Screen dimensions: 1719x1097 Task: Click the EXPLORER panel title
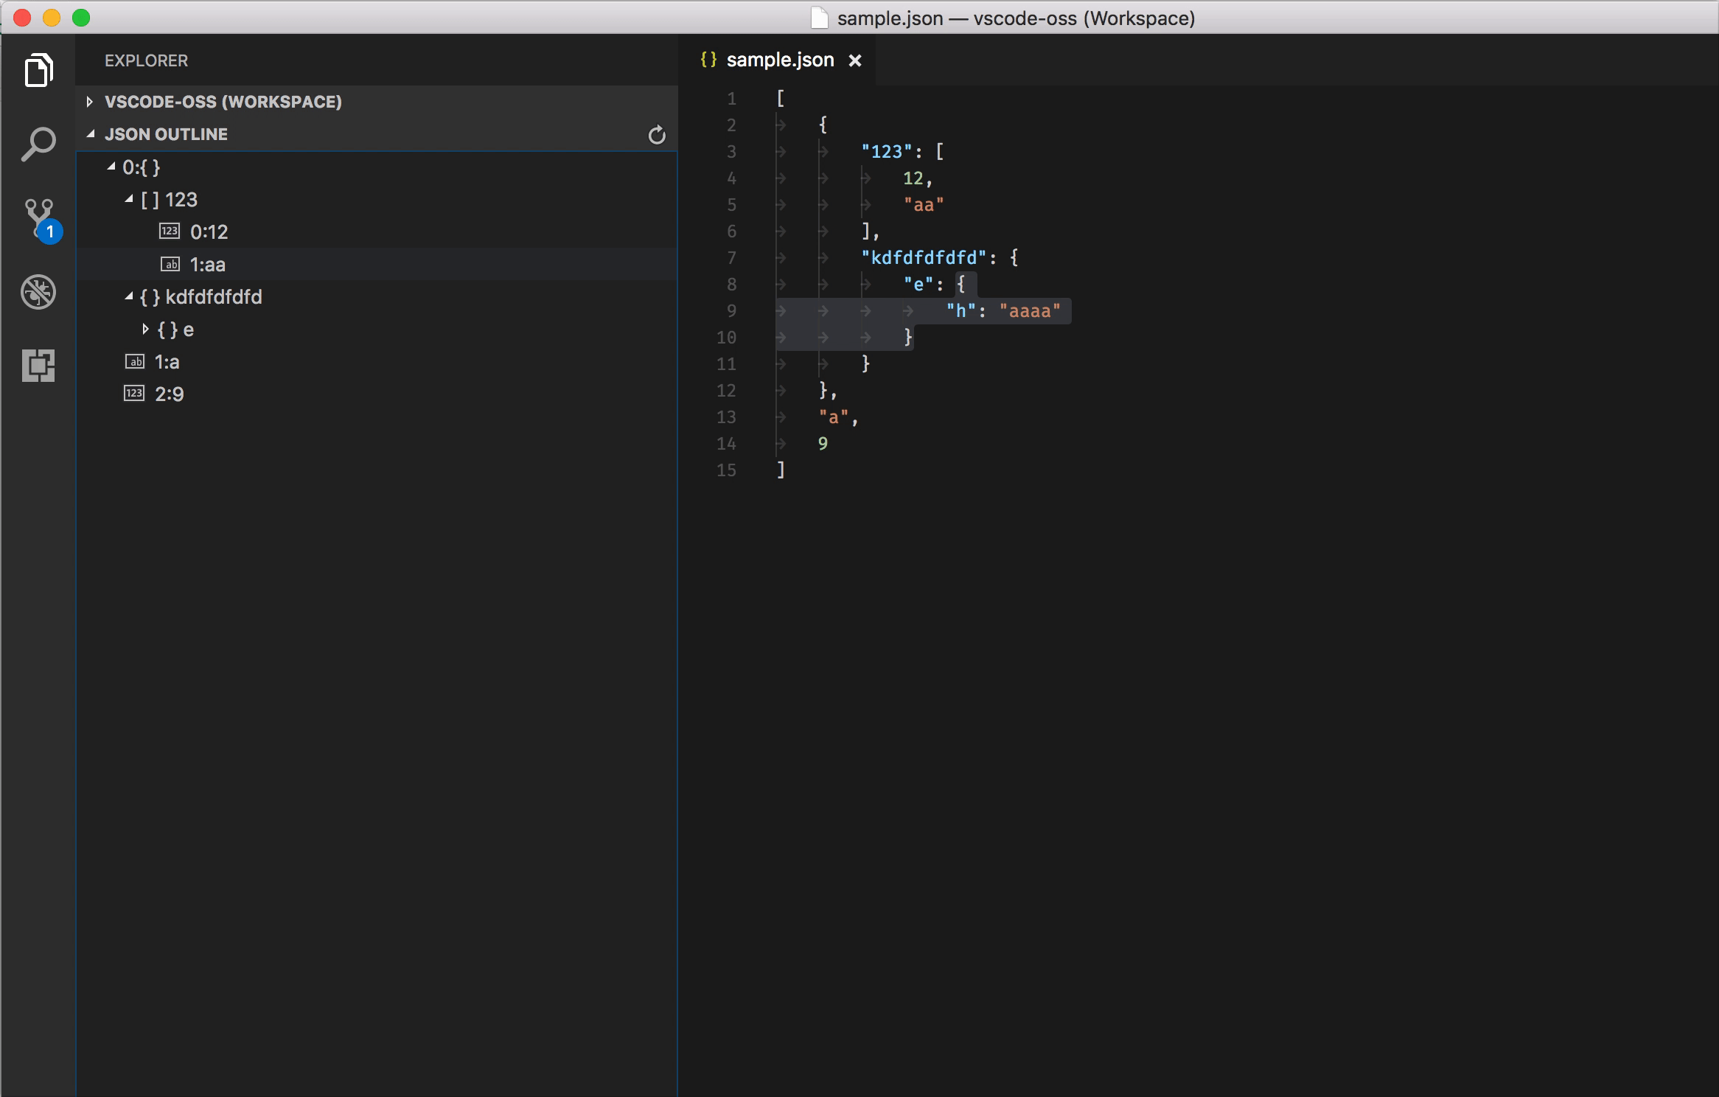coord(146,60)
